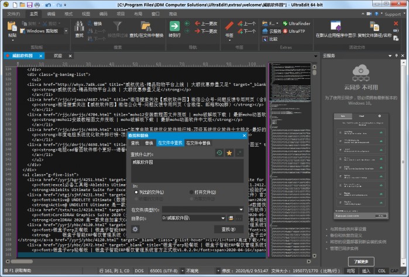Open the 云服务 panel dropdown arrow
Image resolution: width=409 pixels, height=277 pixels.
(x=390, y=56)
